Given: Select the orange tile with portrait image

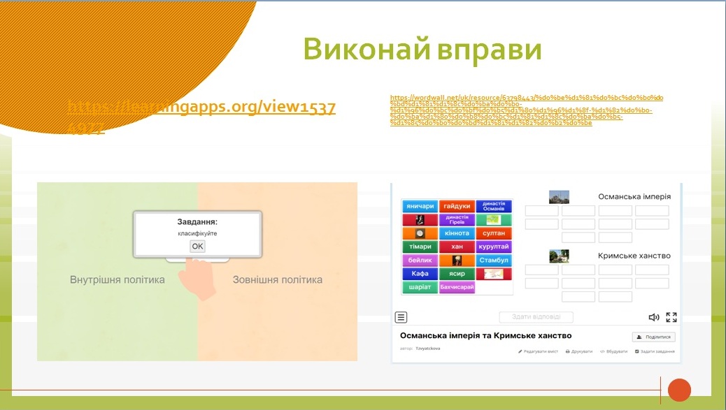Looking at the screenshot, I should pos(457,260).
